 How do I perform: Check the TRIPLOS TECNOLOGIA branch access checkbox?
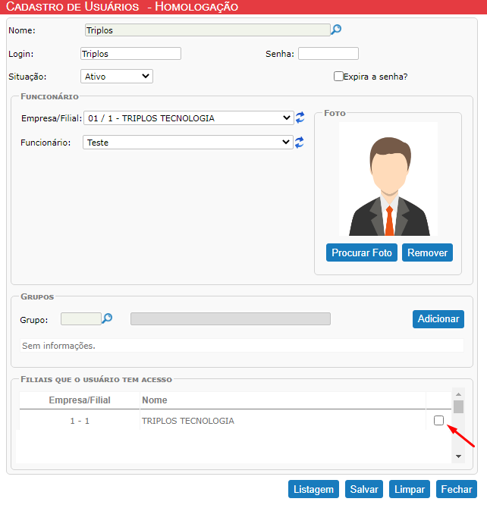438,421
